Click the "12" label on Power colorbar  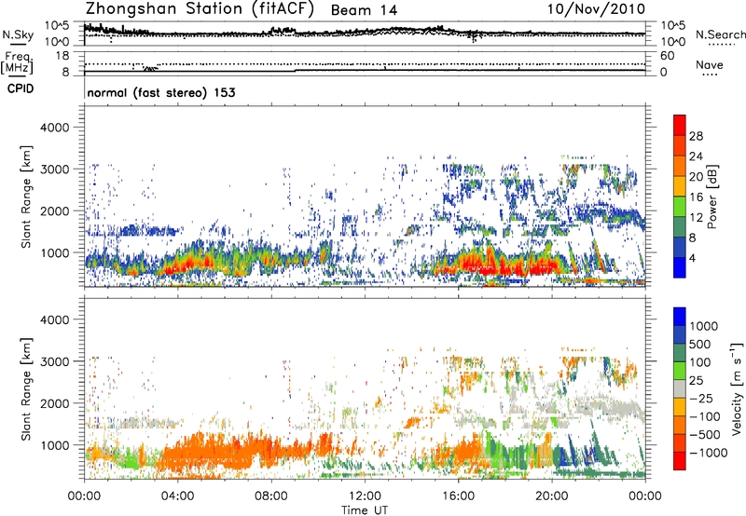(x=696, y=218)
